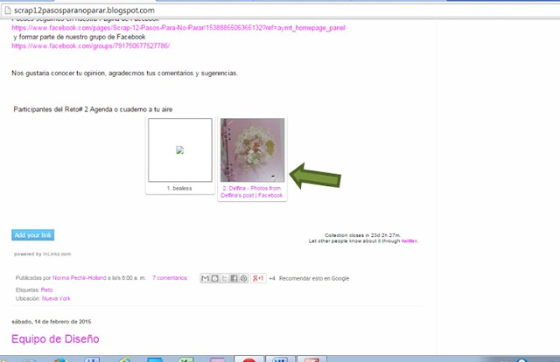Share post on Facebook icon
The height and width of the screenshot is (362, 560).
234,278
